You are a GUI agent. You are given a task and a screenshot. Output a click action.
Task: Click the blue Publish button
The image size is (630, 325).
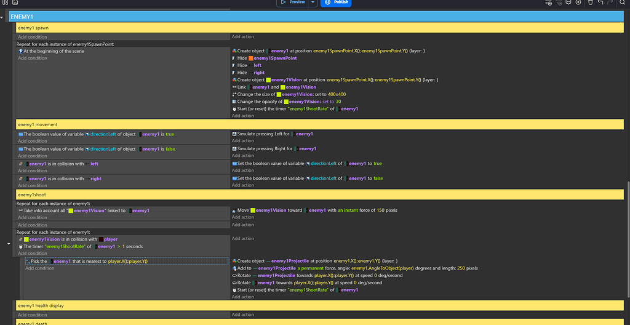pos(336,2)
